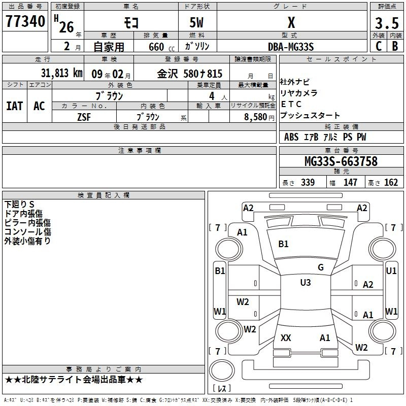Image resolution: width=406 pixels, height=406 pixels.
Task: Click sales point ETC
Action: 291,104
